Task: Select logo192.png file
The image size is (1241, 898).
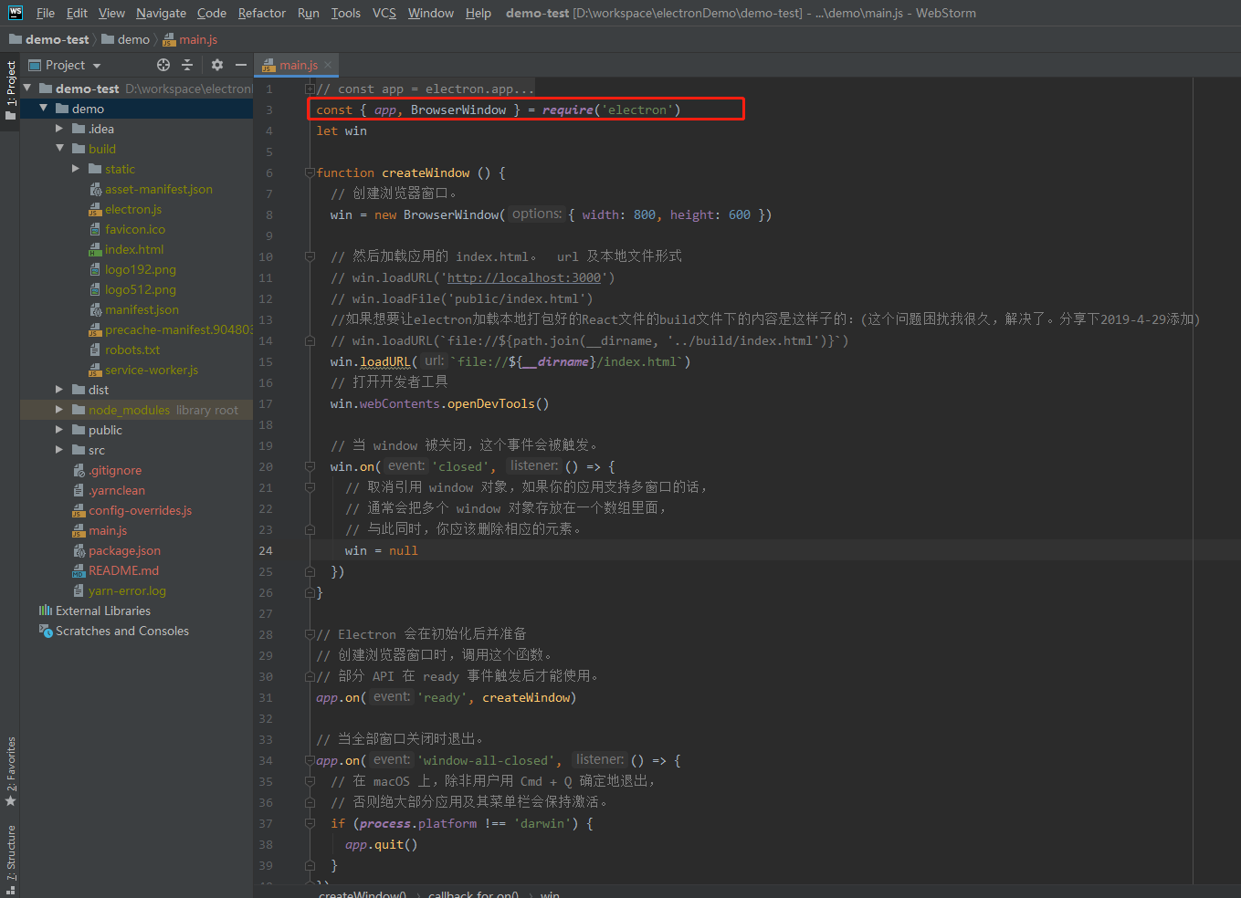Action: click(x=141, y=269)
